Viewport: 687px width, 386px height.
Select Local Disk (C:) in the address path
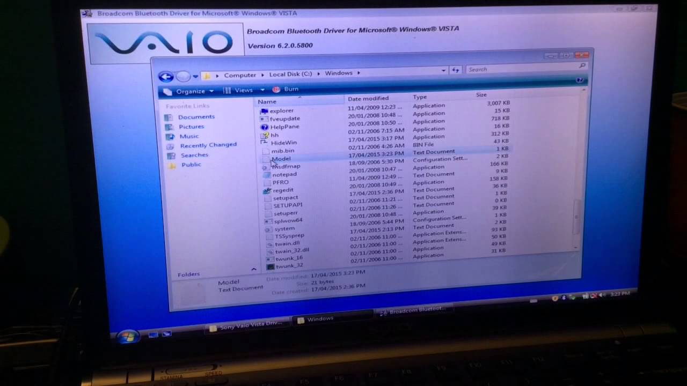pyautogui.click(x=290, y=74)
